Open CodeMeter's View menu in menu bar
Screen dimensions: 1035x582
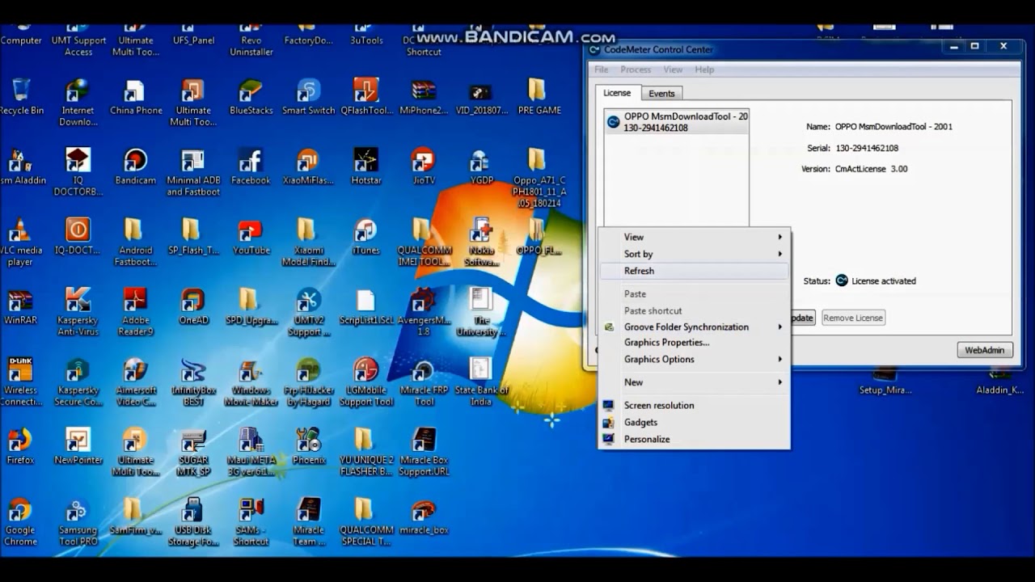(x=673, y=70)
